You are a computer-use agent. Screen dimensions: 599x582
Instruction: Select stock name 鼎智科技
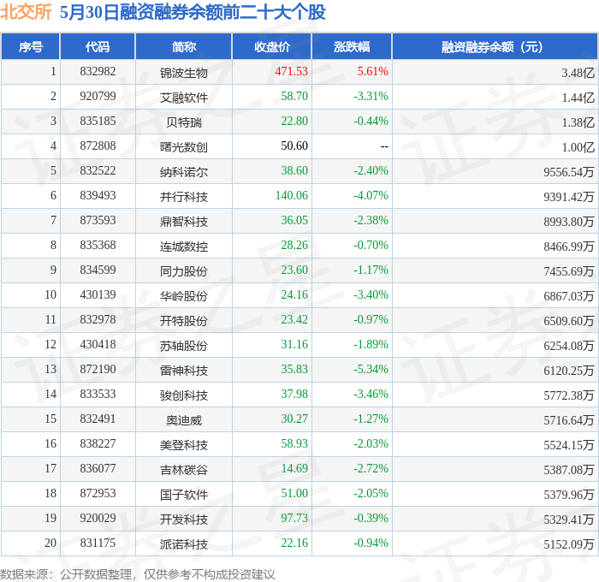coord(184,222)
